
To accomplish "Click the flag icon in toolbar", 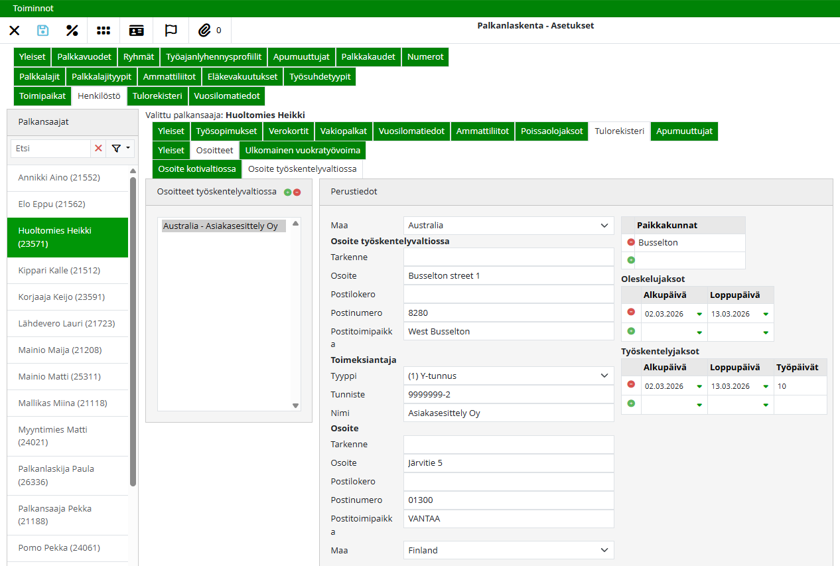I will (171, 31).
